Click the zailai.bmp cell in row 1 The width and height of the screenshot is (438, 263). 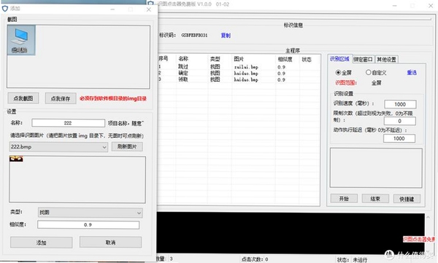pos(246,67)
